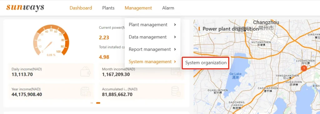The width and height of the screenshot is (320, 114).
Task: Click the Sunways logo
Action: click(25, 7)
